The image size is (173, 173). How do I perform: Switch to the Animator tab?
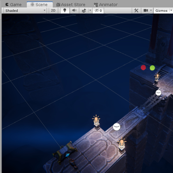coord(106,5)
